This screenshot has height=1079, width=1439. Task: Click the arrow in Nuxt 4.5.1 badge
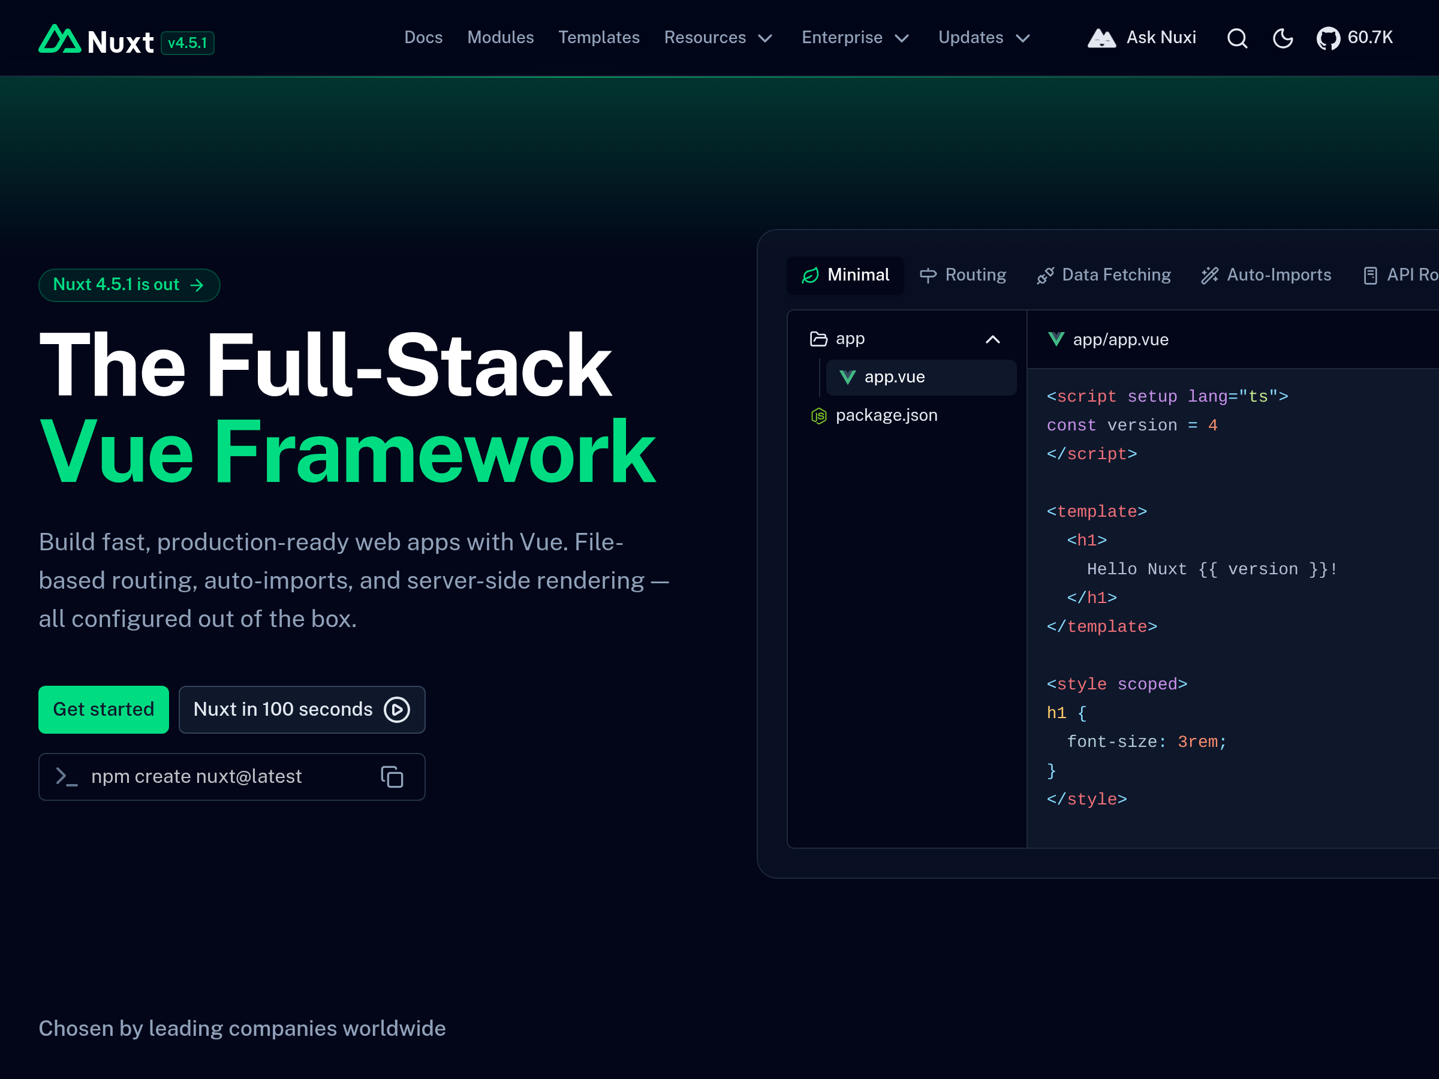pyautogui.click(x=197, y=285)
